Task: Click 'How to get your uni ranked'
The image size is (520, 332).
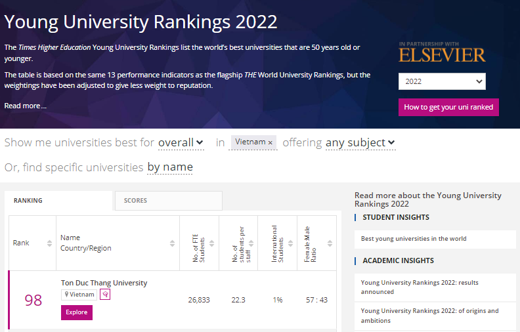Action: coord(448,107)
